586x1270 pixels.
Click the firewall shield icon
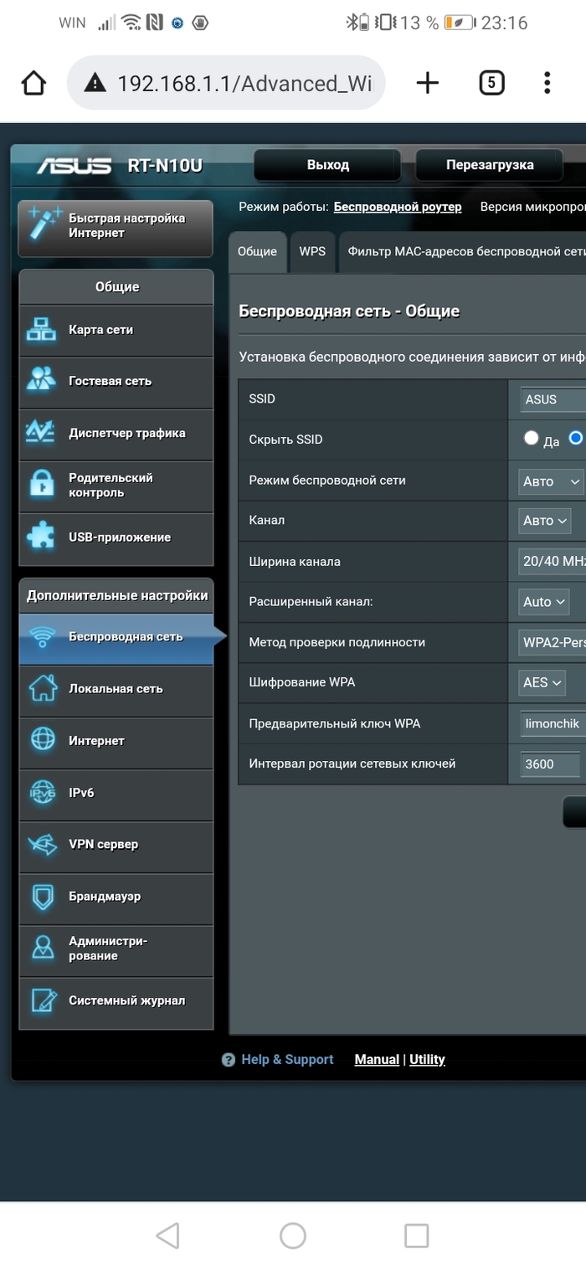(42, 897)
